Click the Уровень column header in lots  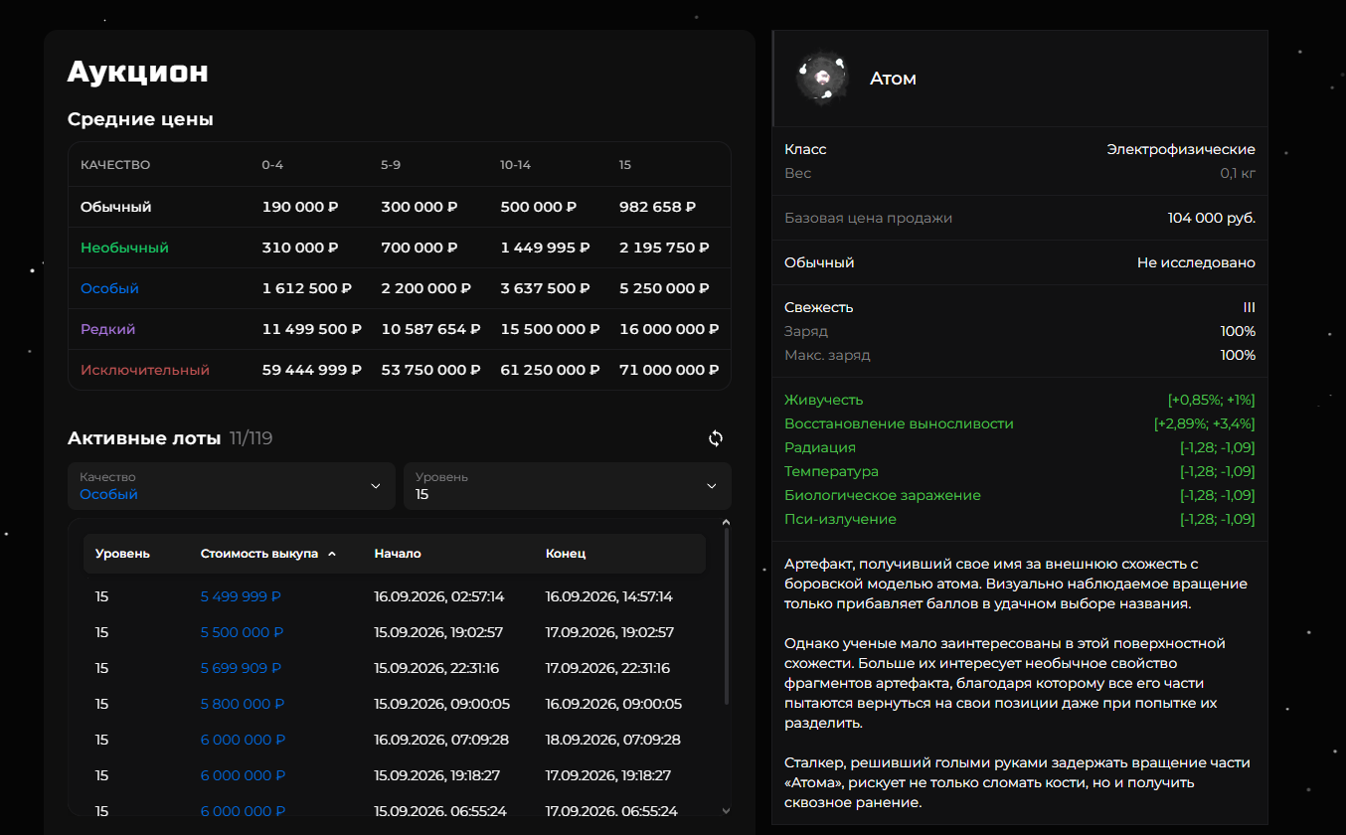122,554
